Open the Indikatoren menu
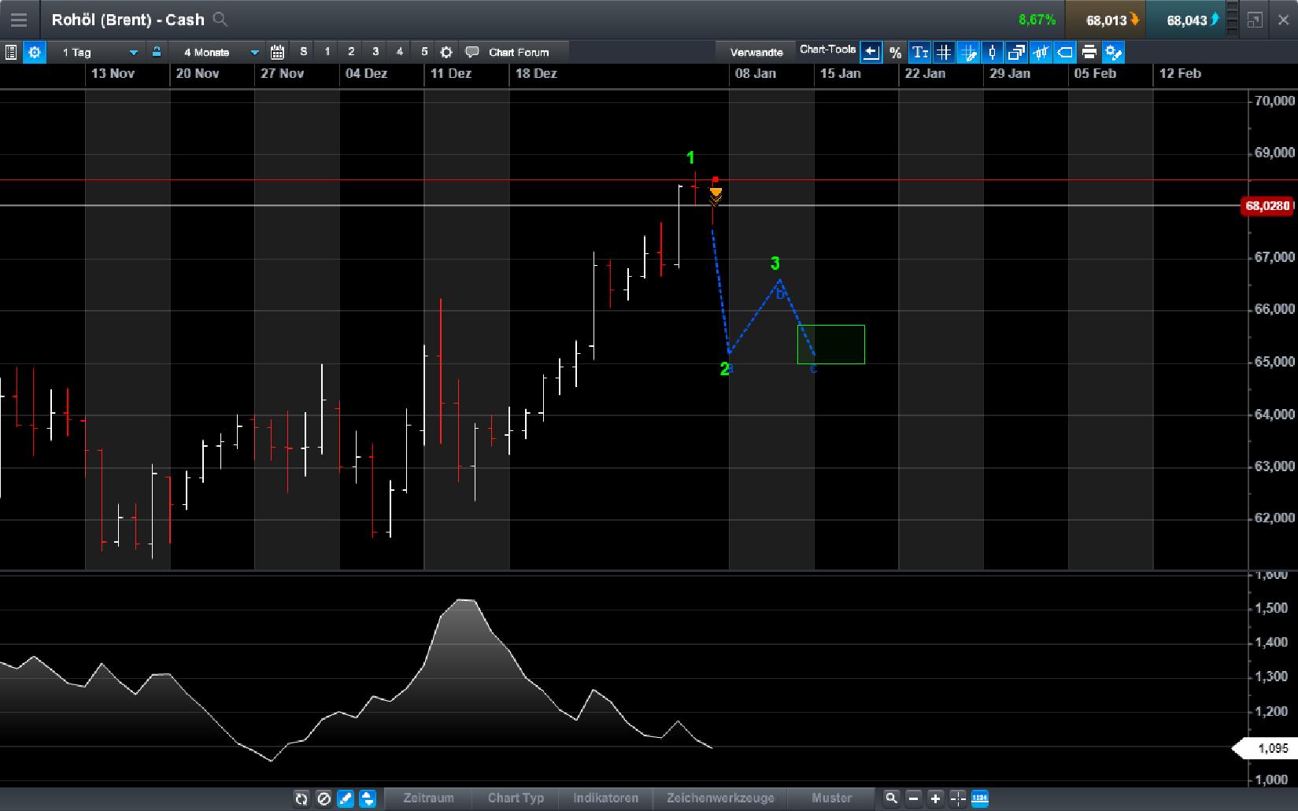The width and height of the screenshot is (1298, 811). pos(605,798)
